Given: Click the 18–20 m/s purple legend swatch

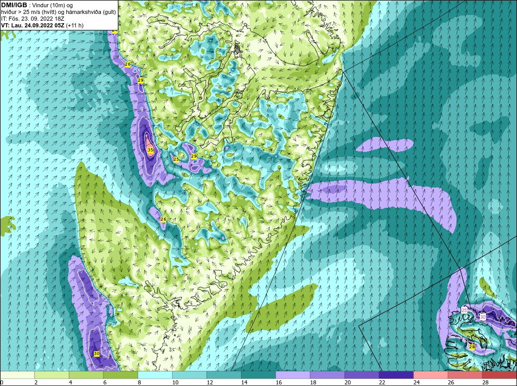Looking at the screenshot, I should [327, 375].
